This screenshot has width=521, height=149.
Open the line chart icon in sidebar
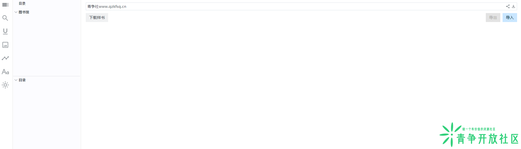5,58
